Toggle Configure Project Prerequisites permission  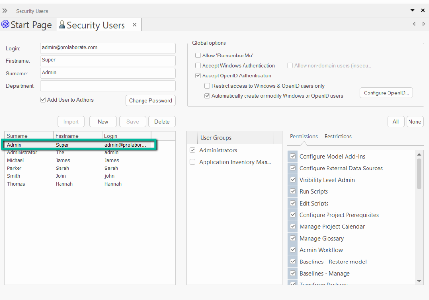click(x=293, y=215)
